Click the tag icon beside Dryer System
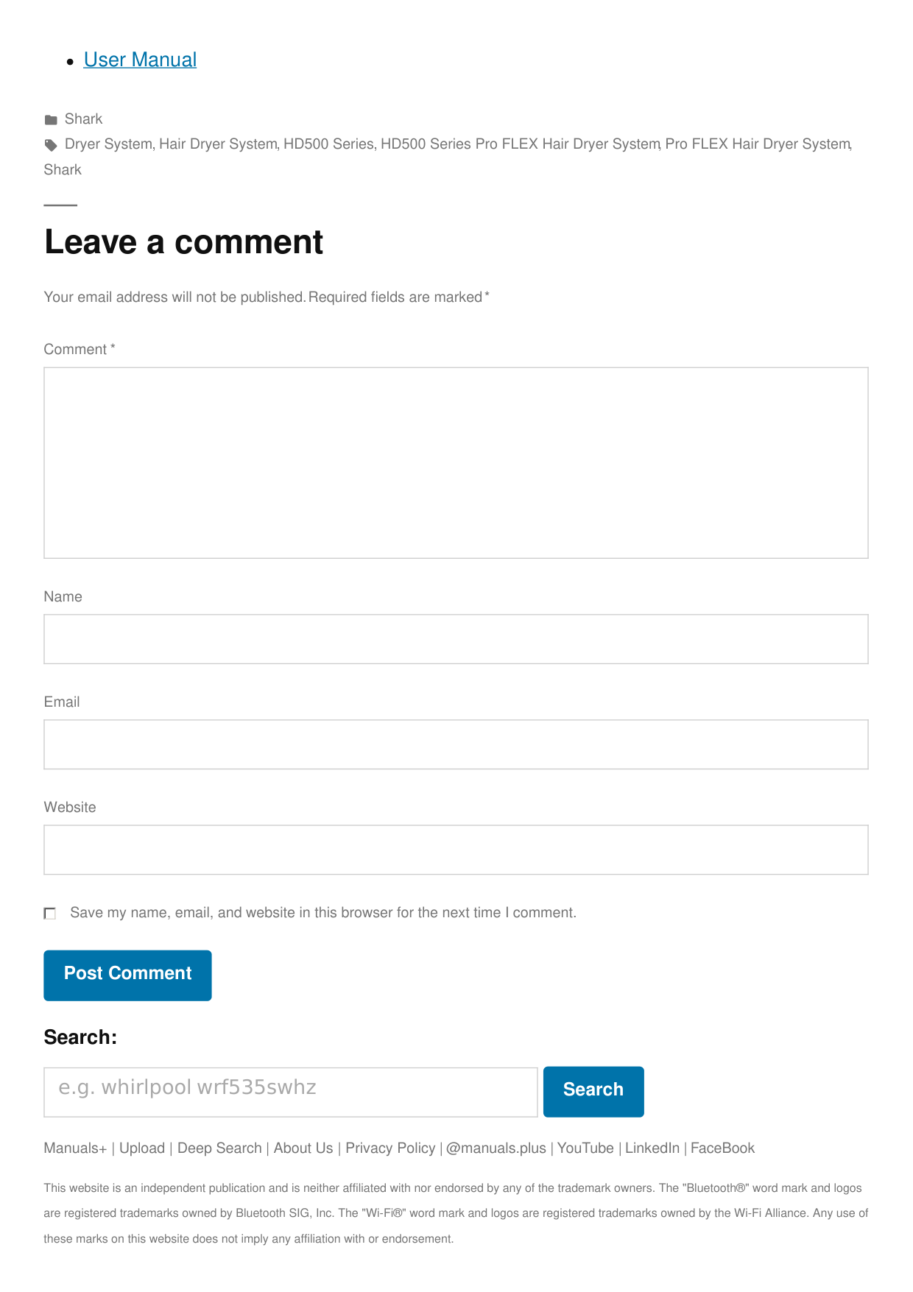The width and height of the screenshot is (913, 1292). (51, 145)
